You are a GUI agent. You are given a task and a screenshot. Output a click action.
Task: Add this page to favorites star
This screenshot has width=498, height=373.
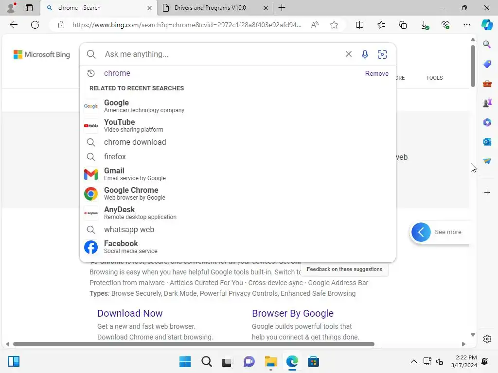coord(334,25)
